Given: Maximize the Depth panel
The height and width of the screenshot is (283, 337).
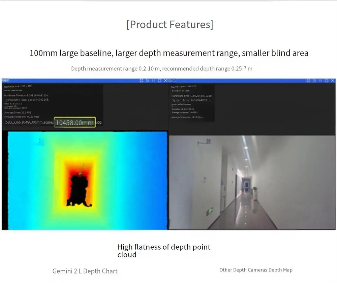Looking at the screenshot, I should coord(159,81).
